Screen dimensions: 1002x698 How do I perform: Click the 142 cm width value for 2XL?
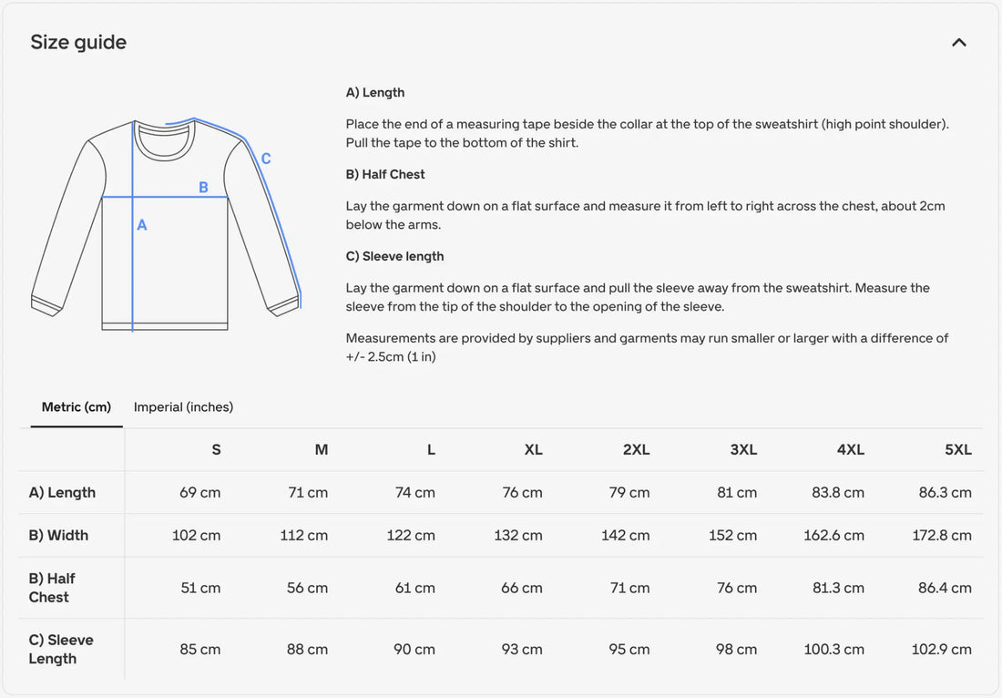point(626,535)
